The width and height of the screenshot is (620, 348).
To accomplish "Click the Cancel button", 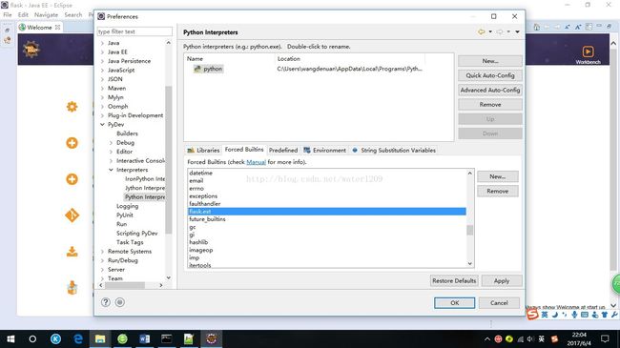I will coord(499,303).
